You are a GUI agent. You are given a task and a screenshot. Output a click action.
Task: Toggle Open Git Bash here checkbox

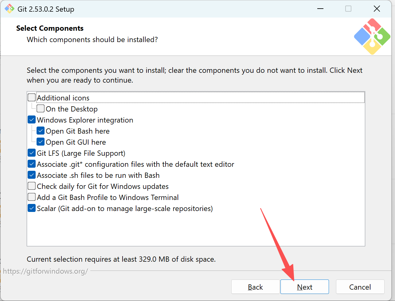click(x=41, y=131)
